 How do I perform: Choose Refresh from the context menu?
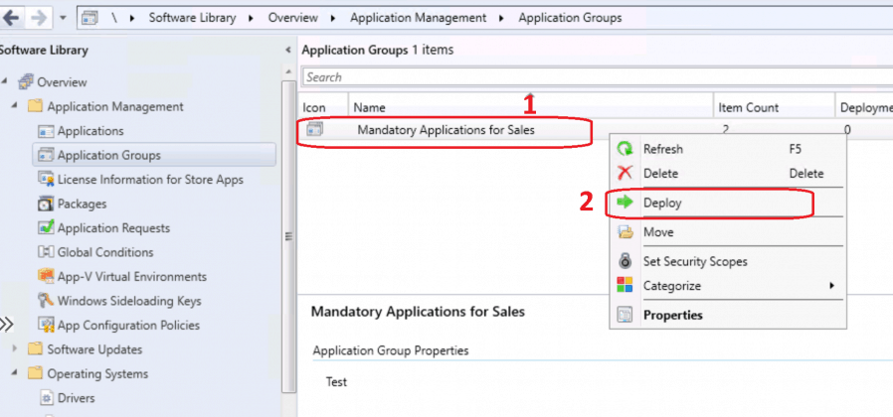pyautogui.click(x=728, y=149)
